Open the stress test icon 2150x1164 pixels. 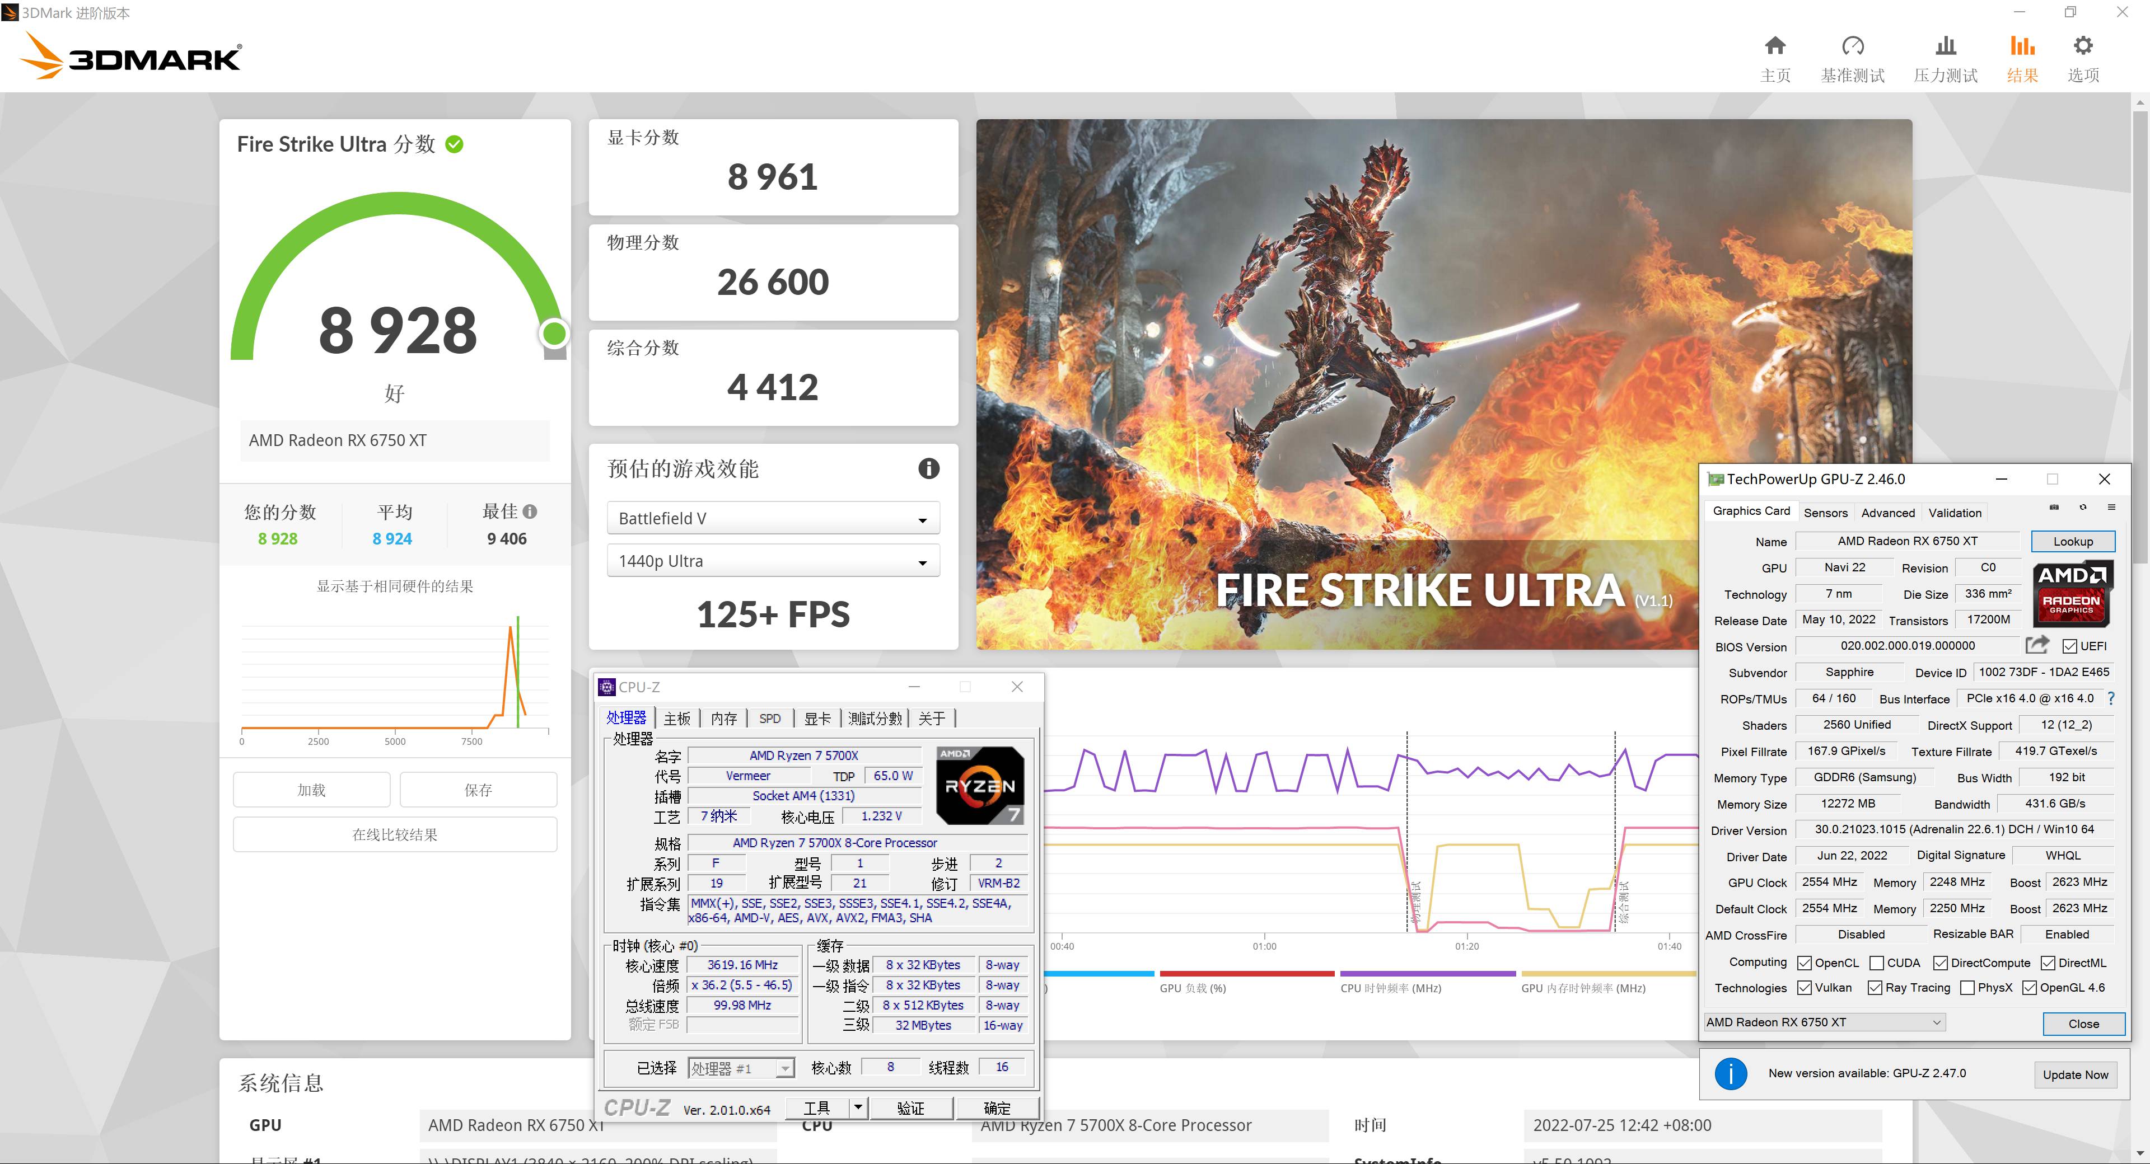[1946, 46]
